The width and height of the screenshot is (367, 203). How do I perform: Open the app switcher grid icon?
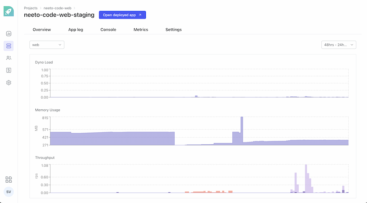click(x=9, y=180)
